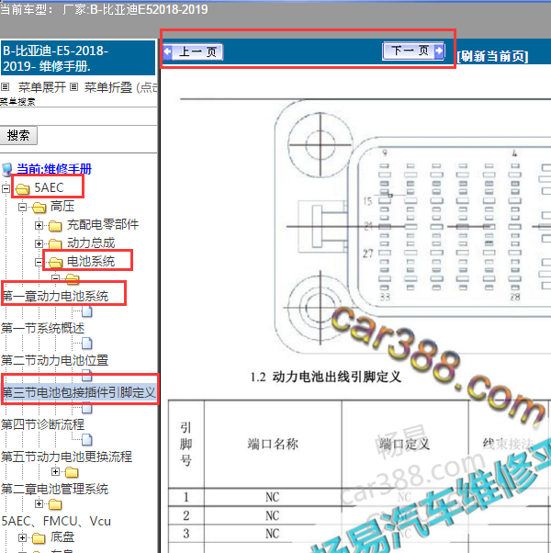Go to previous page with 上一页 button
Image resolution: width=551 pixels, height=553 pixels.
(x=193, y=51)
